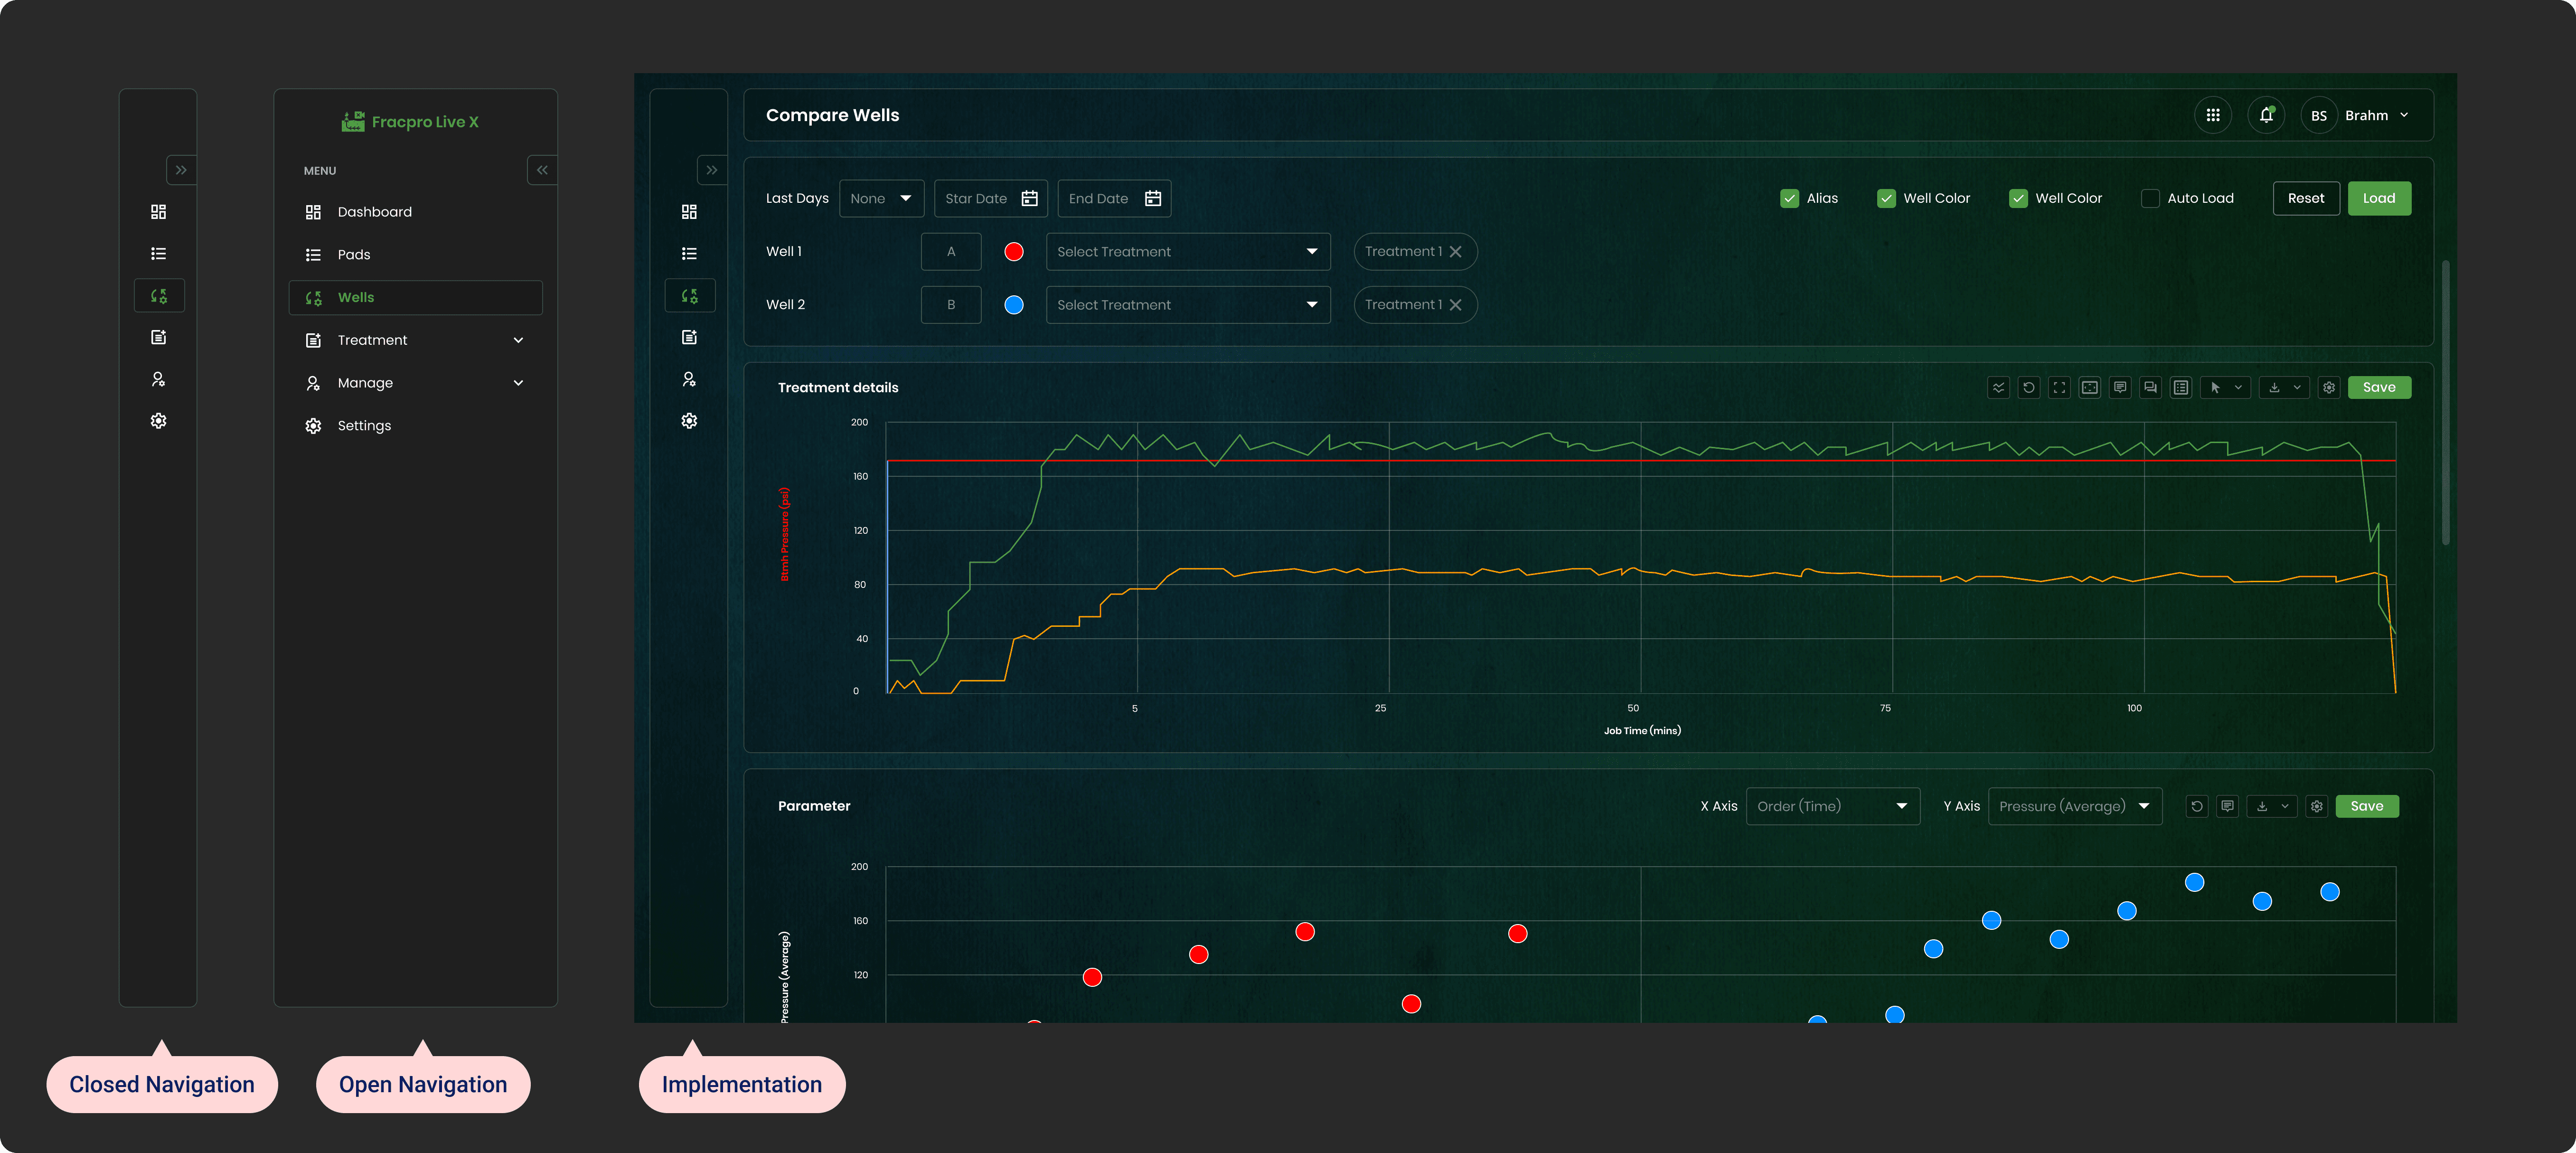Viewport: 2576px width, 1153px height.
Task: Click the reset refresh icon in Parameter panel
Action: tap(2196, 806)
